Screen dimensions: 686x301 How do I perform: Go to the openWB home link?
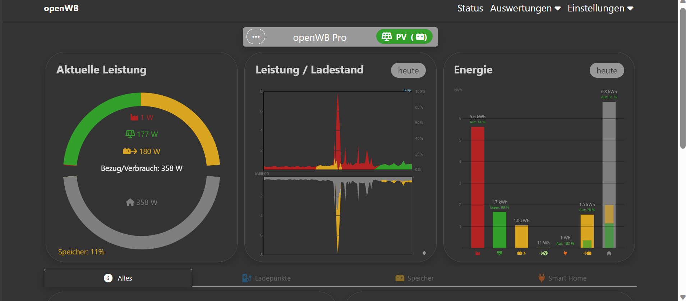(61, 9)
